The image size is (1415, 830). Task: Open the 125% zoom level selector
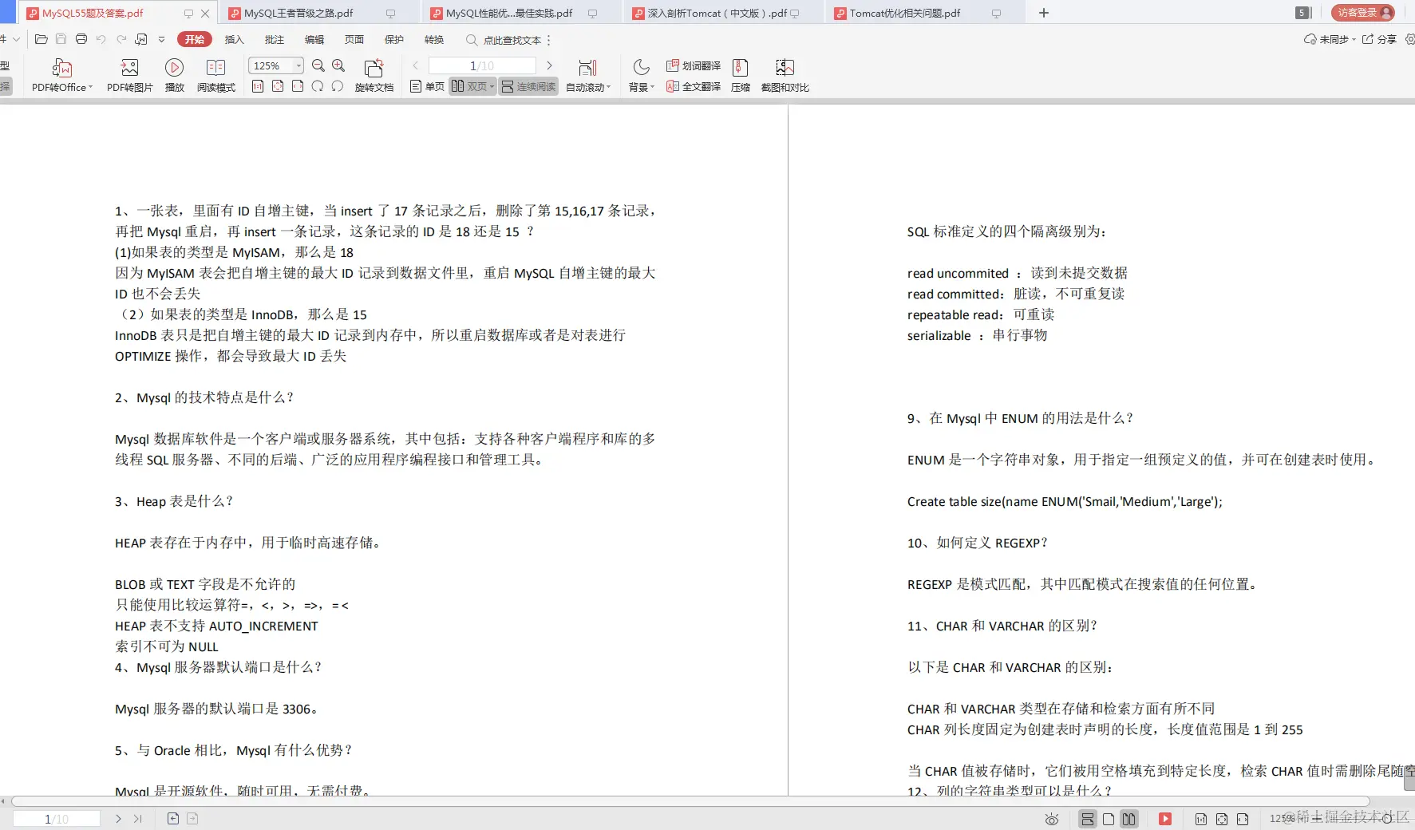(x=275, y=65)
